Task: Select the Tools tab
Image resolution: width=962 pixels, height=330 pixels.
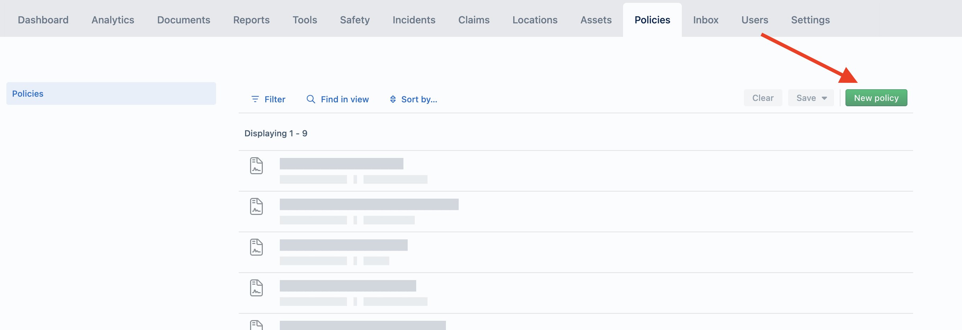Action: click(305, 20)
